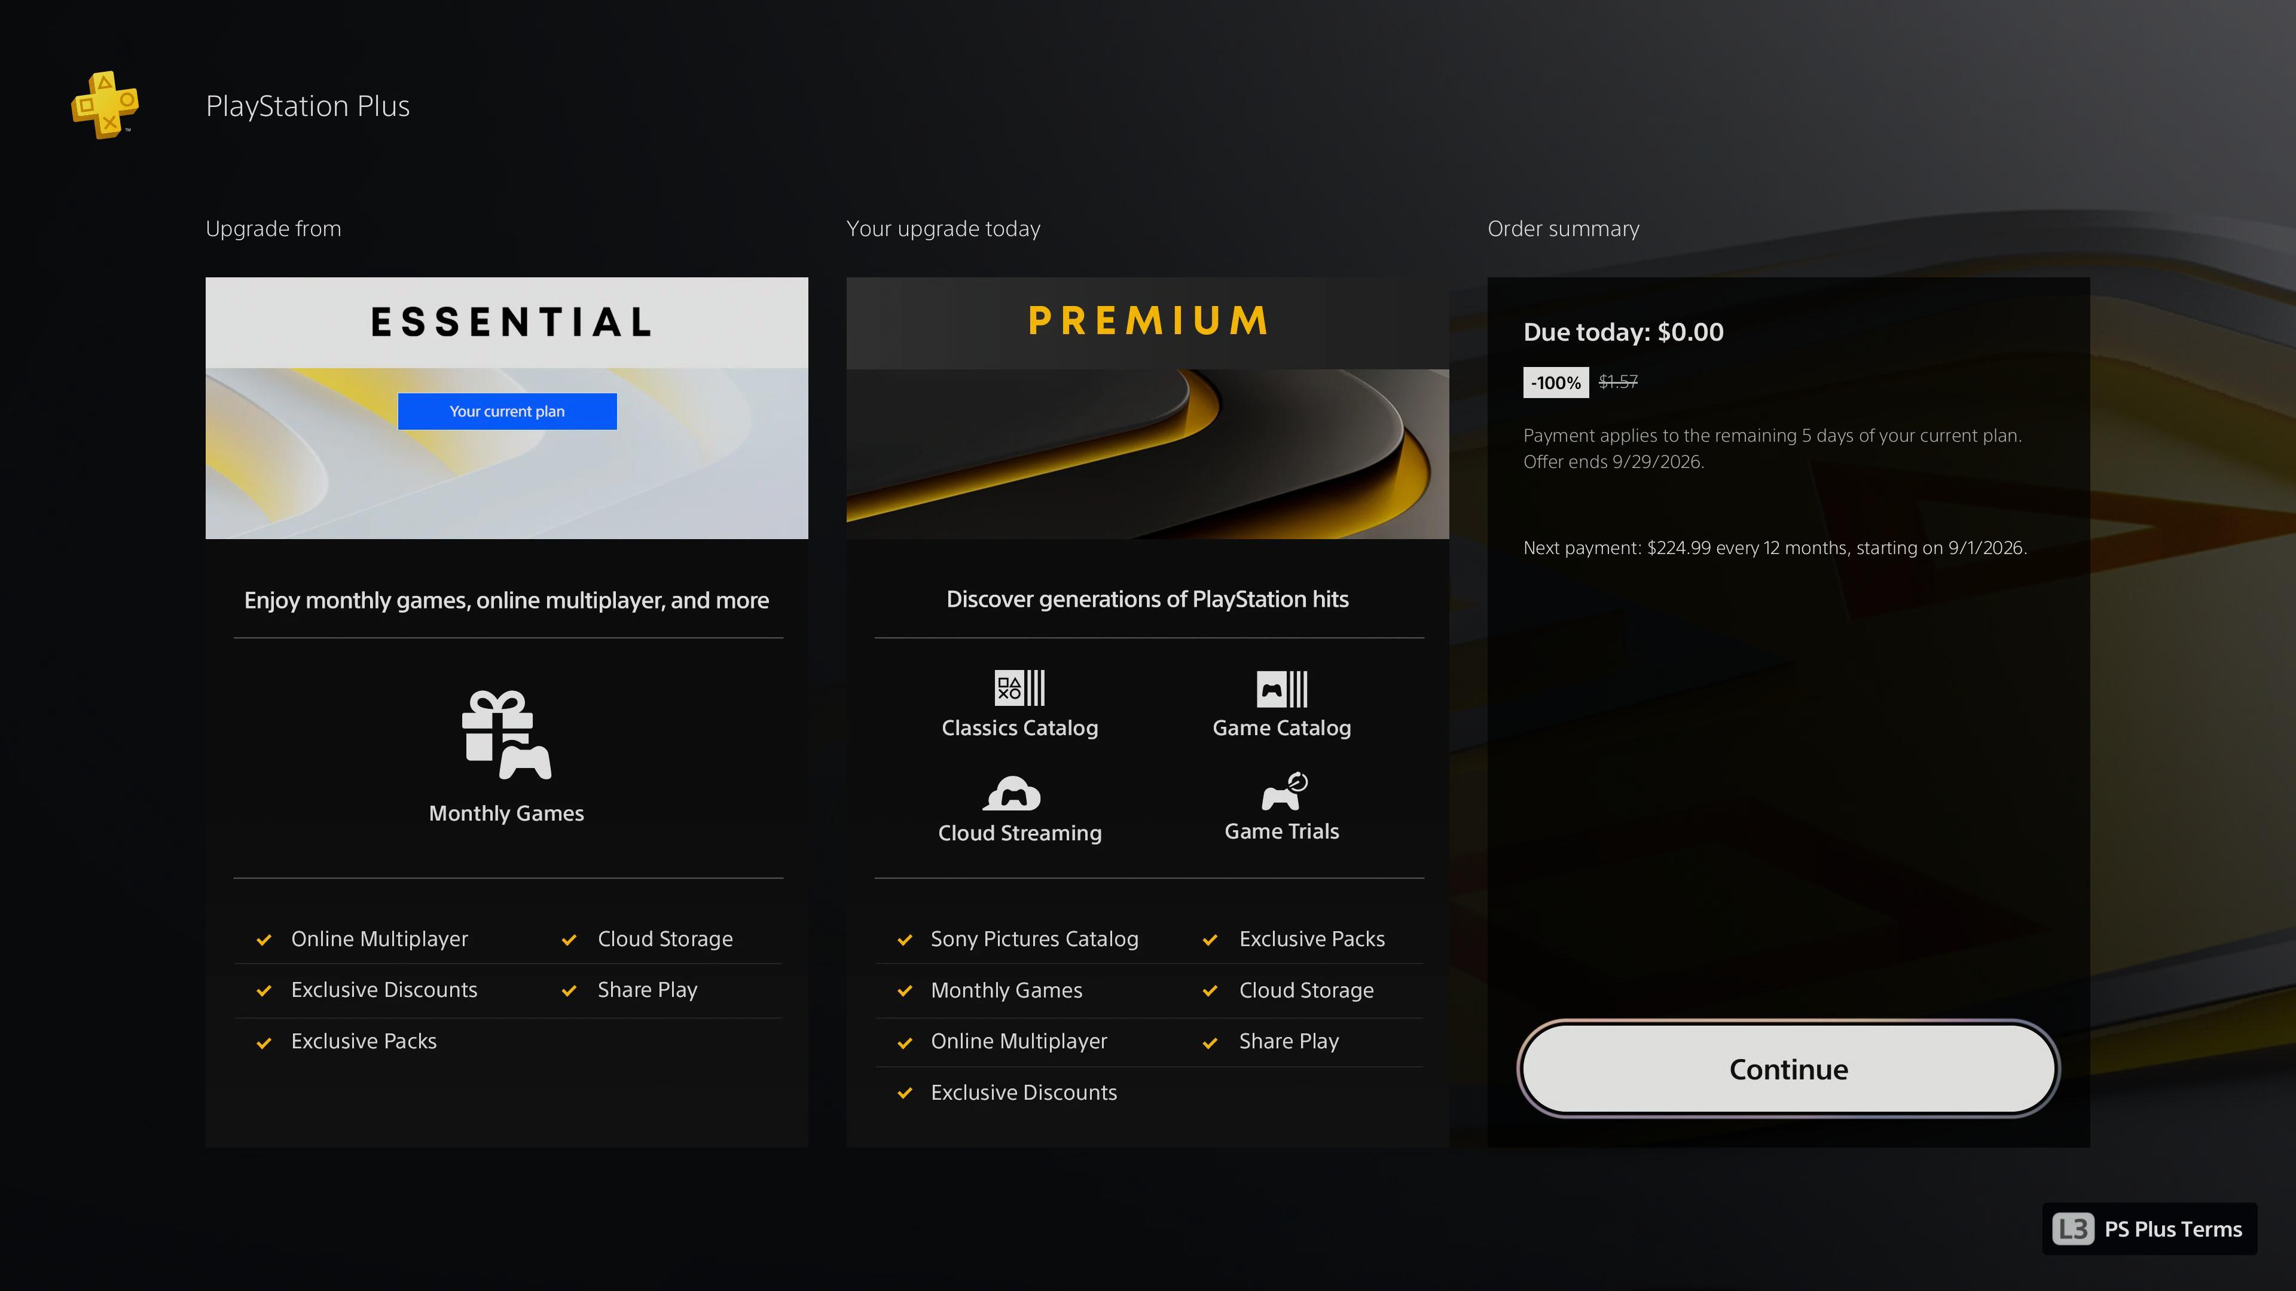Click the L3 button icon
The width and height of the screenshot is (2296, 1291).
2073,1229
